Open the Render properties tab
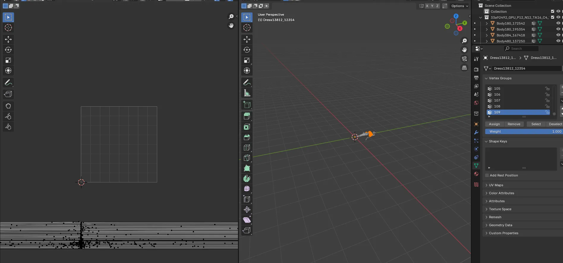 [476, 69]
